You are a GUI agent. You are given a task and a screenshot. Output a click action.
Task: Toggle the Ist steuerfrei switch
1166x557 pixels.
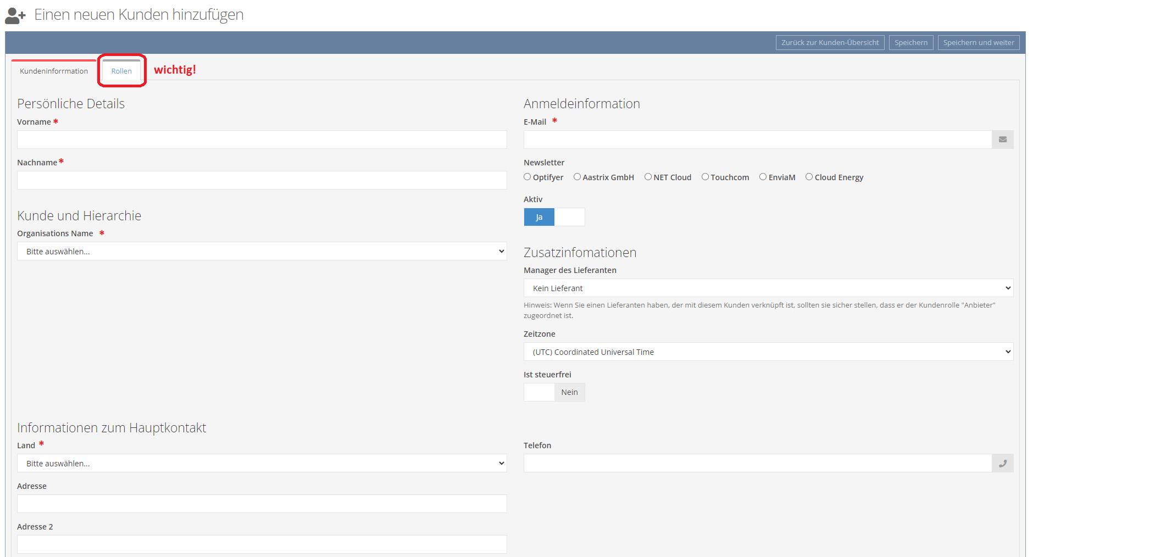554,392
